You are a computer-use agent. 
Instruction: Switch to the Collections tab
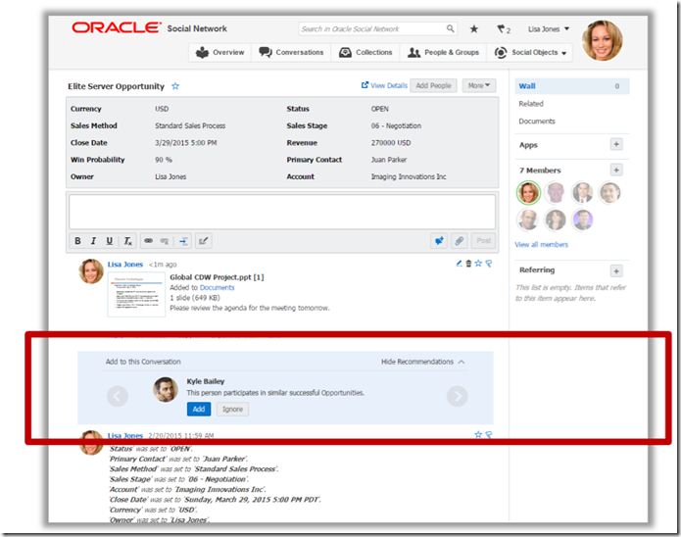pos(366,53)
